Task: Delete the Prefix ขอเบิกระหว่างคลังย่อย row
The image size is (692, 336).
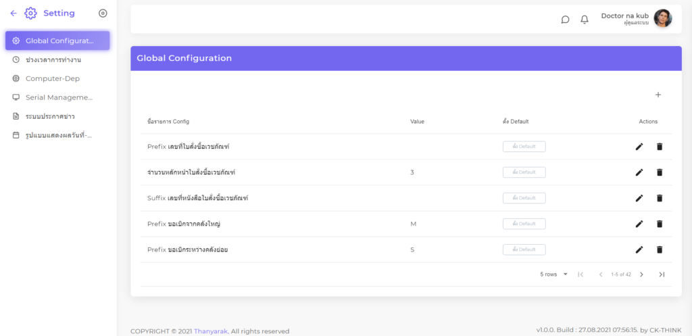Action: click(x=660, y=249)
